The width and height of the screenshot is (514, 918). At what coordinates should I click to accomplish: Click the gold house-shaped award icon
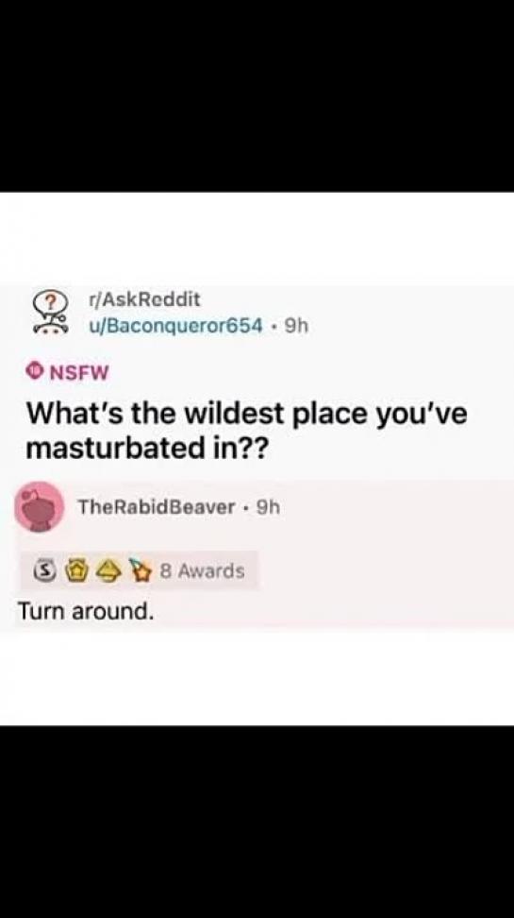[x=75, y=570]
